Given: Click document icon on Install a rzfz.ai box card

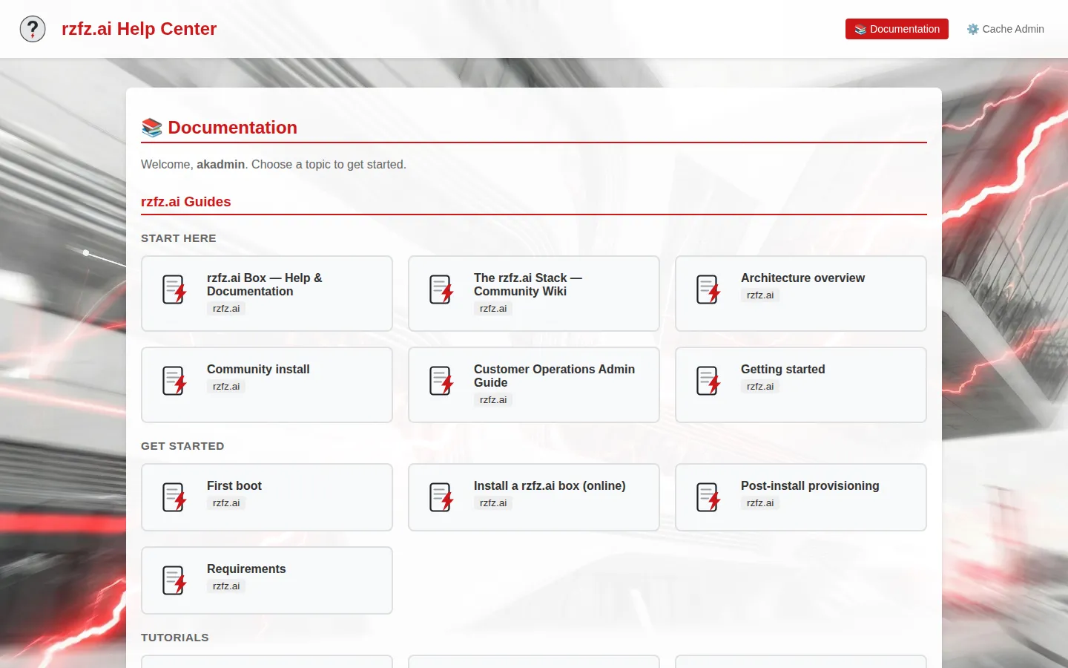Looking at the screenshot, I should (441, 497).
